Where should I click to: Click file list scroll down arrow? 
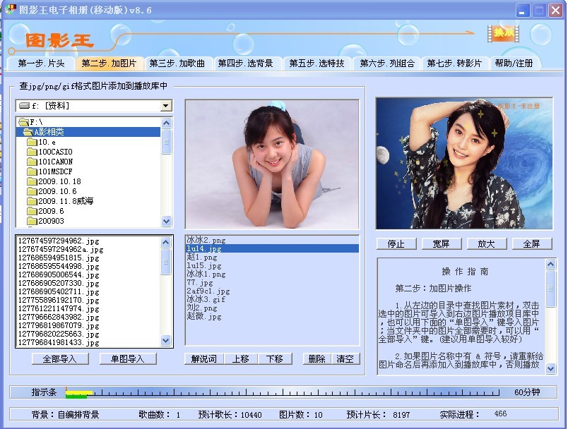166,340
